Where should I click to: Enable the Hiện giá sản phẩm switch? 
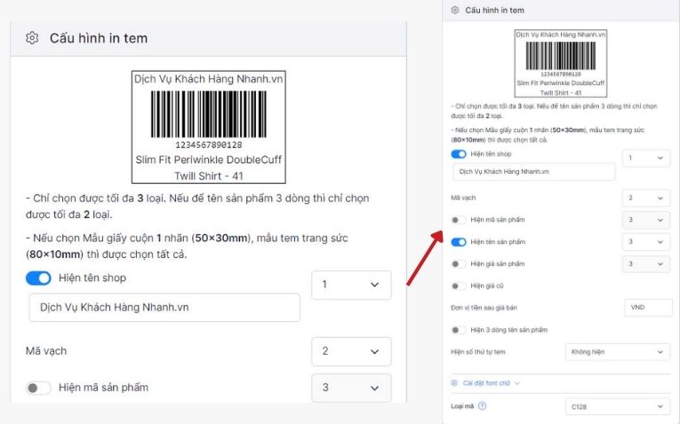coord(459,264)
